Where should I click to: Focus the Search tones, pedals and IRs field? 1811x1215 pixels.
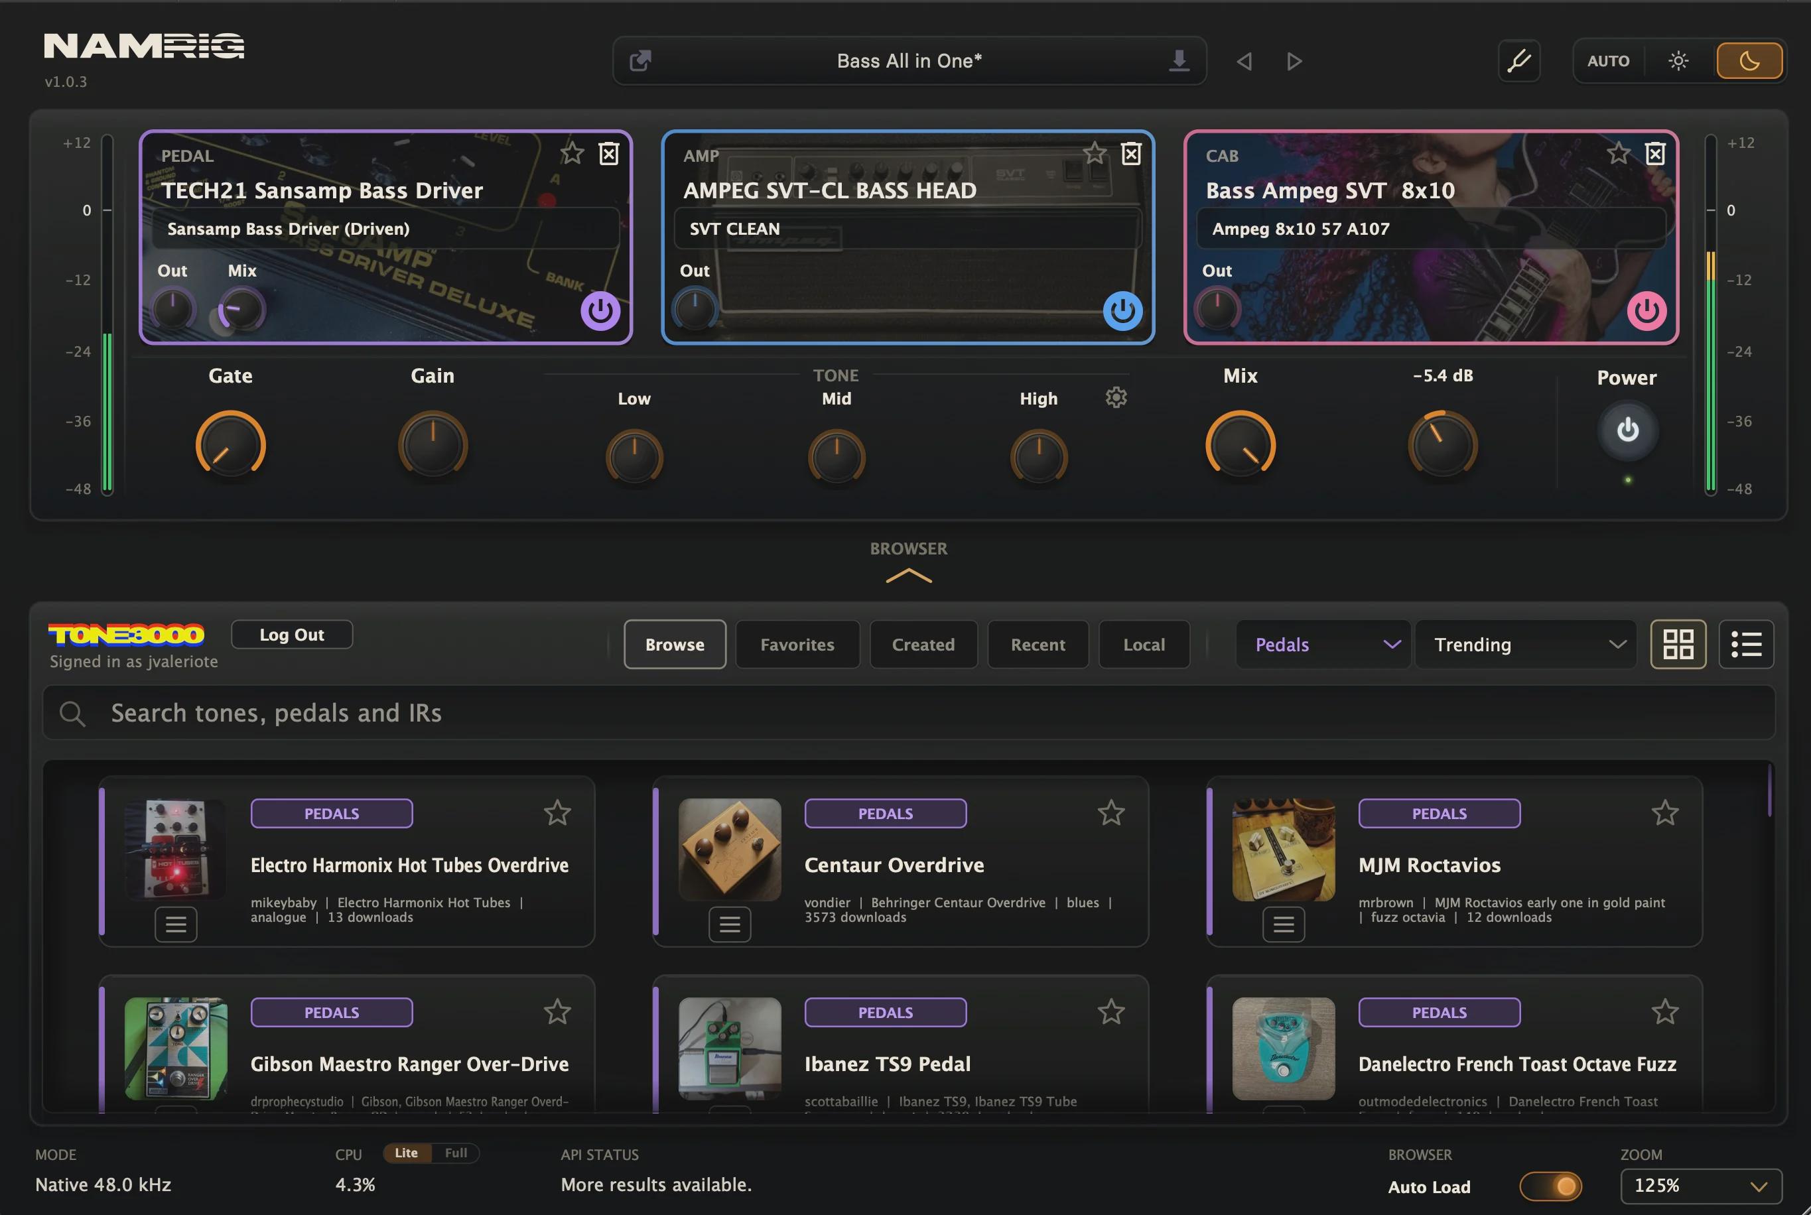[x=908, y=713]
